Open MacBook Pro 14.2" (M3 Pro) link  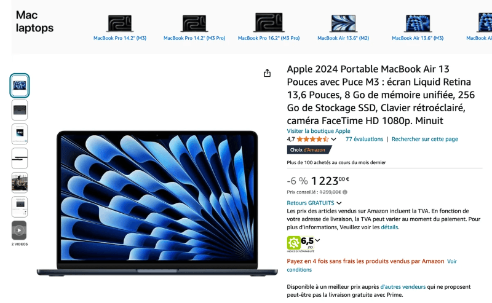pyautogui.click(x=194, y=38)
